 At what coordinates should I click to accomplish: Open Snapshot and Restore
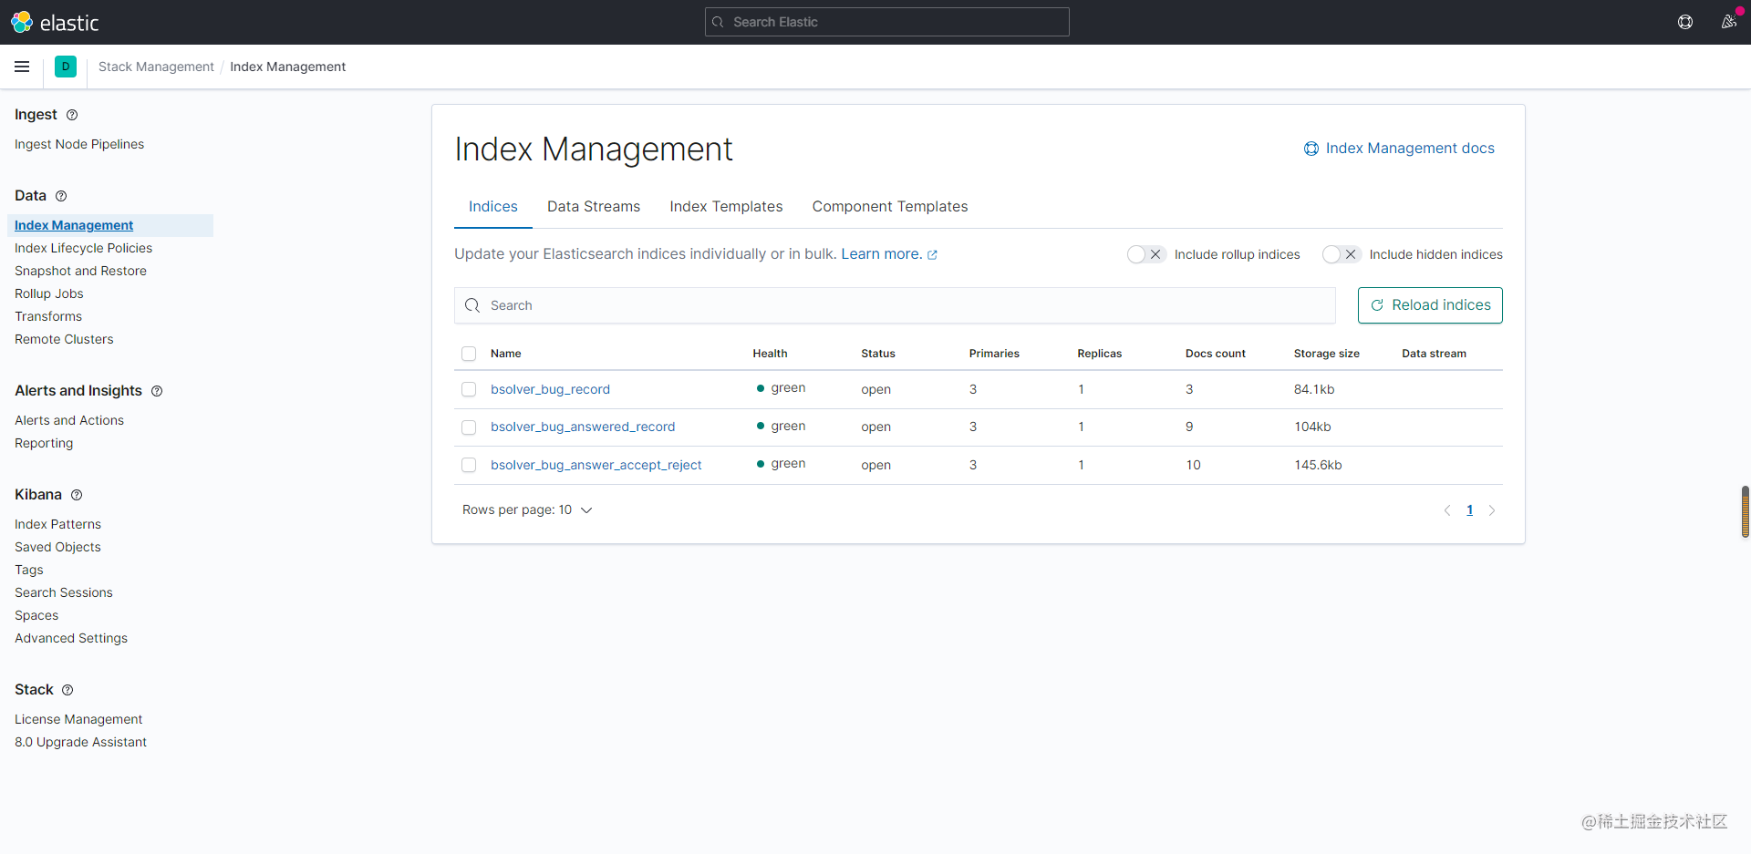click(80, 271)
